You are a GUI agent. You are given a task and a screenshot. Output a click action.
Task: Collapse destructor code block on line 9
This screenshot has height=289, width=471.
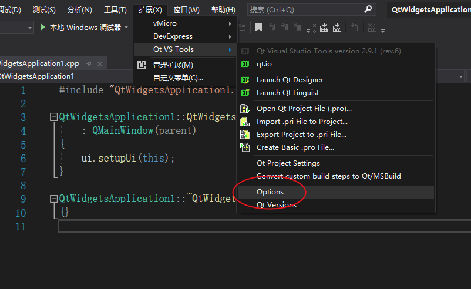[x=53, y=199]
